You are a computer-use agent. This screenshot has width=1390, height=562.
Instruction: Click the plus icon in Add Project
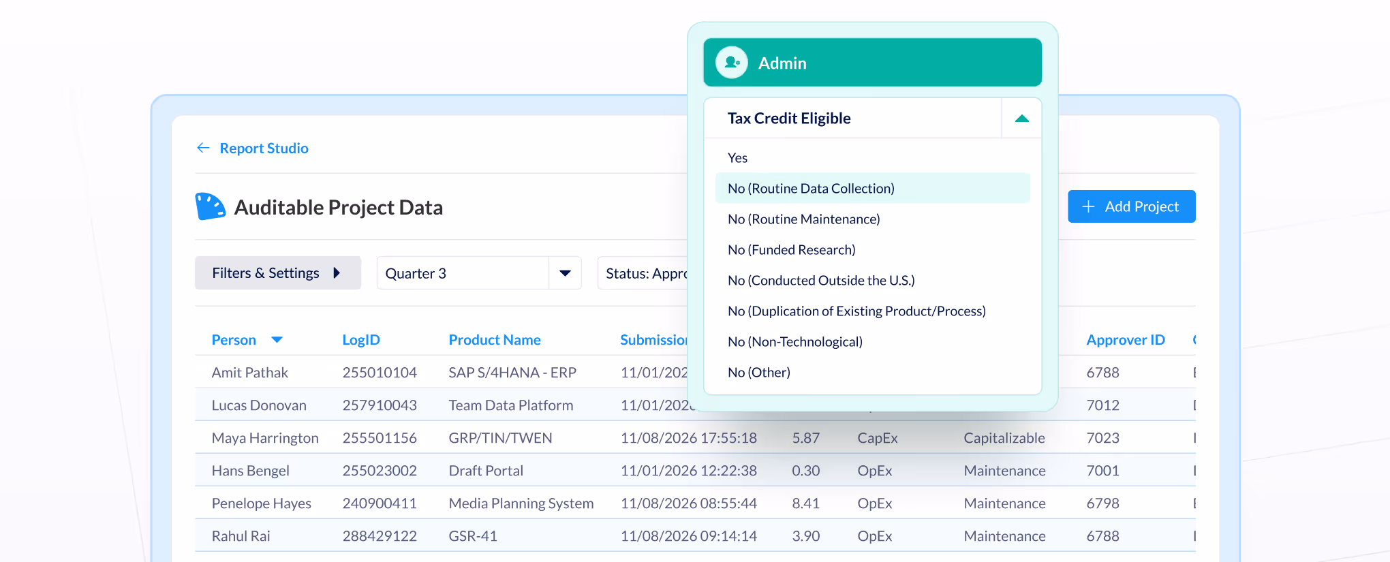pos(1089,206)
